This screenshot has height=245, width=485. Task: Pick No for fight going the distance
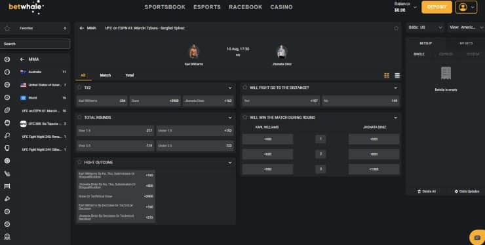pos(361,101)
